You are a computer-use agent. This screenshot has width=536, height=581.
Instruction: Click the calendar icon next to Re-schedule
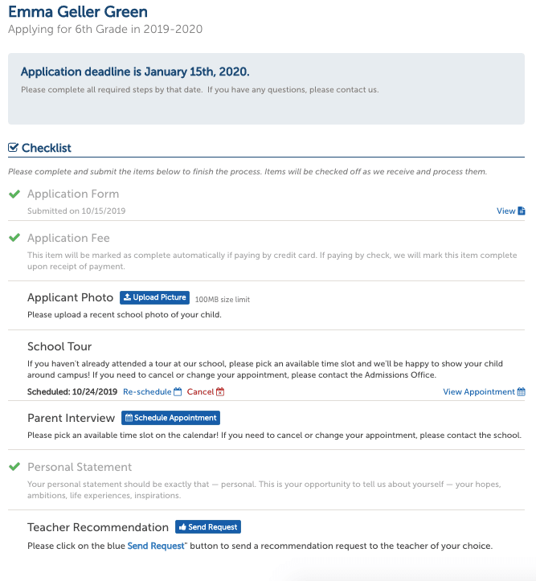(x=178, y=392)
